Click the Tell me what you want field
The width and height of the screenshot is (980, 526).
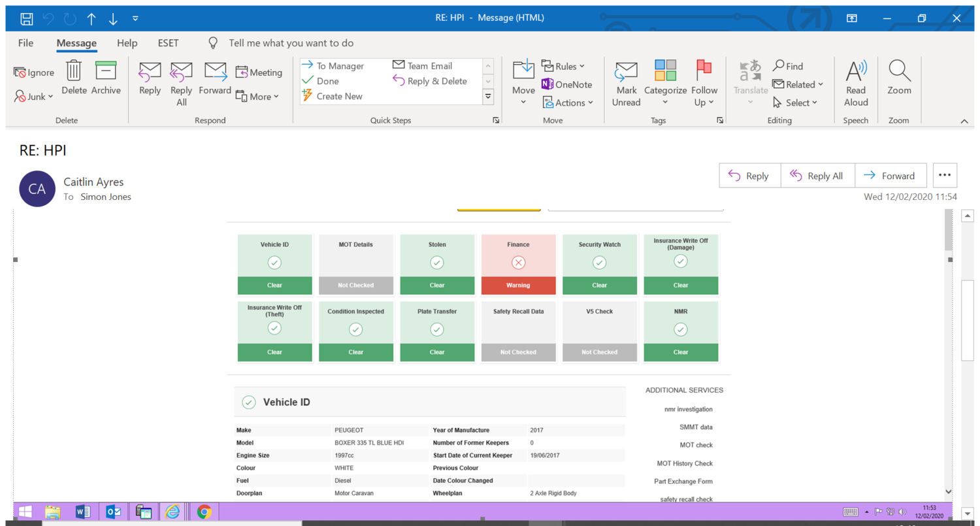291,43
